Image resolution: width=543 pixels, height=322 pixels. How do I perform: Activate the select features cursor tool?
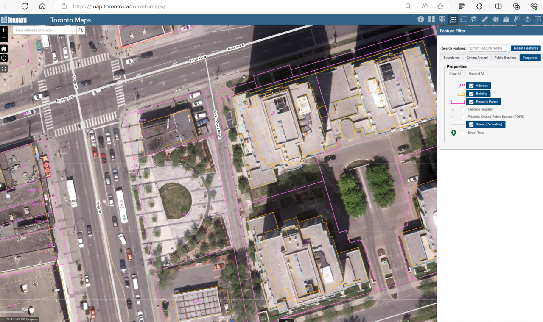click(x=517, y=19)
